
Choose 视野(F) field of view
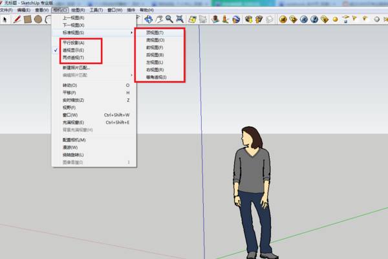tap(69, 107)
